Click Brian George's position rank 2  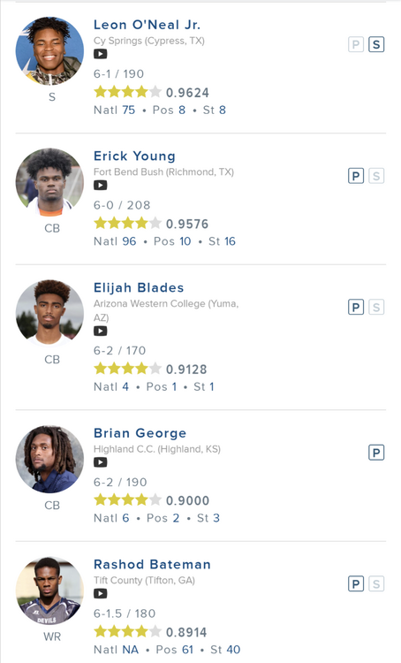click(176, 518)
